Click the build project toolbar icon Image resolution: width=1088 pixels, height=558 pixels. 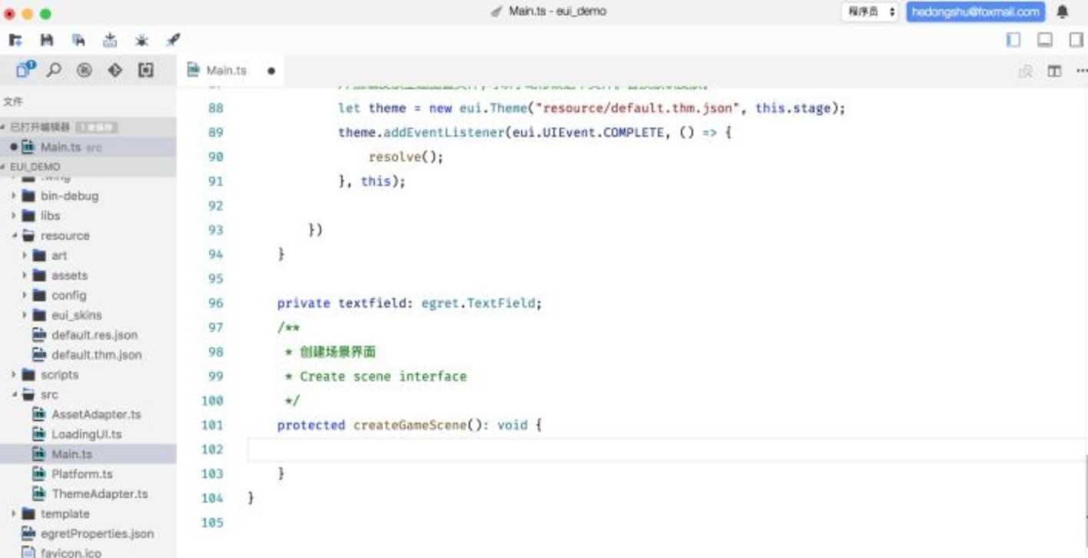click(x=110, y=40)
